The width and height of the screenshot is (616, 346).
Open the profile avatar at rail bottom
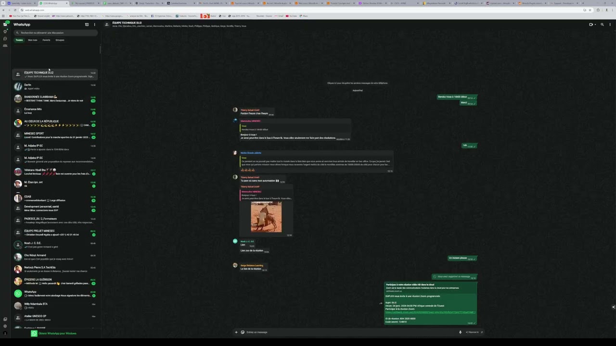click(x=5, y=333)
